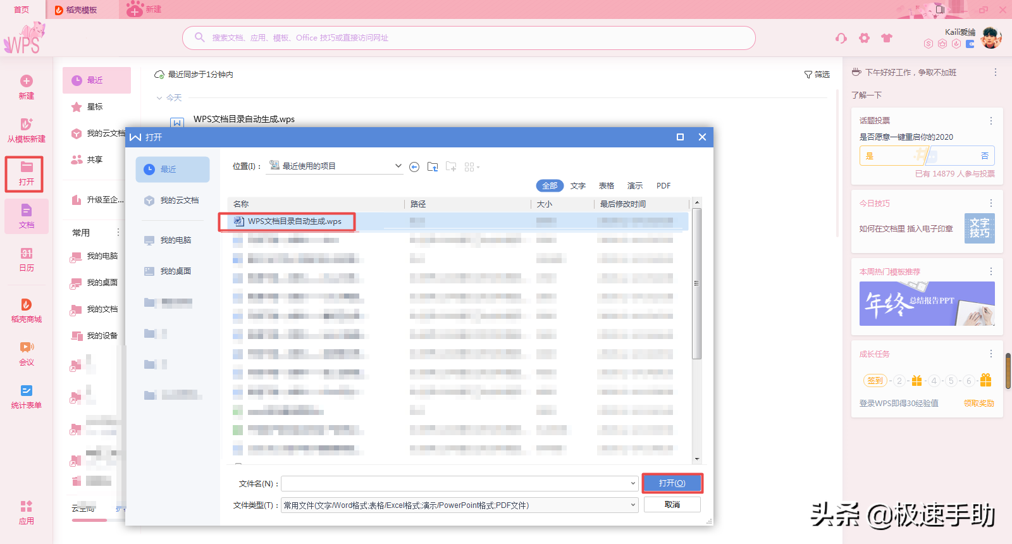The height and width of the screenshot is (544, 1012).
Task: Switch to the 首页 tab
Action: click(22, 9)
